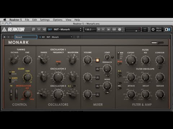173x129 pixels.
Task: Open the Apple menu
Action: [x=5, y=20]
